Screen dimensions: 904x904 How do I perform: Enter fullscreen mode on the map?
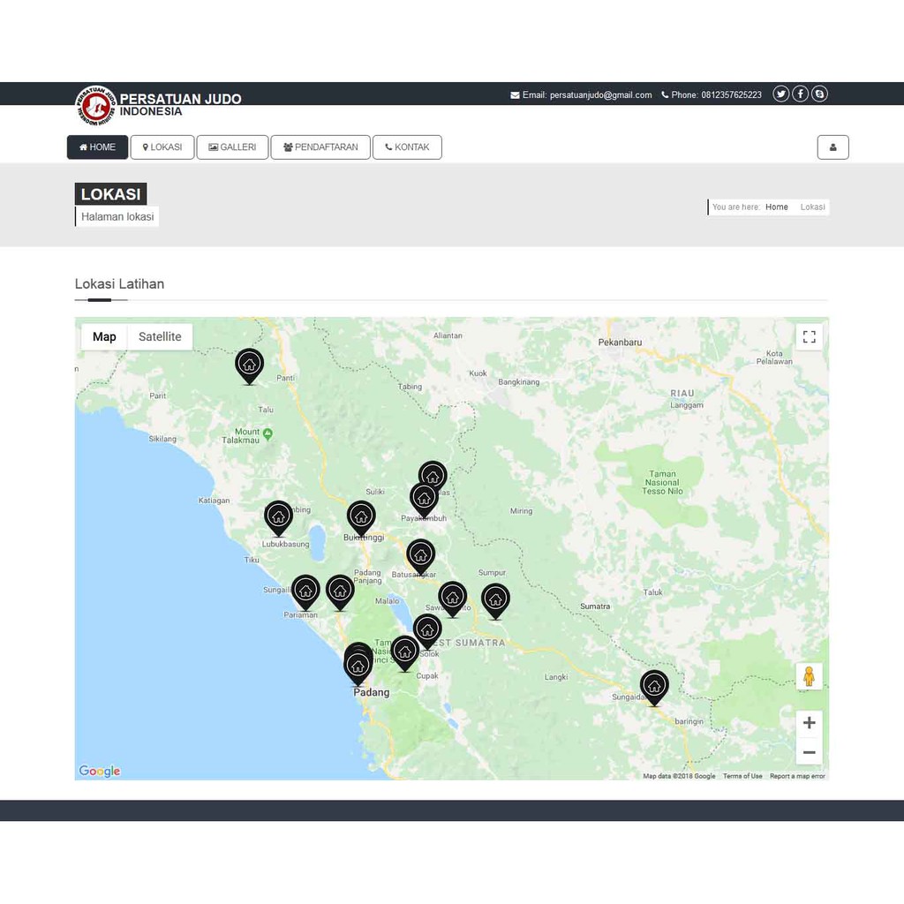pyautogui.click(x=809, y=336)
